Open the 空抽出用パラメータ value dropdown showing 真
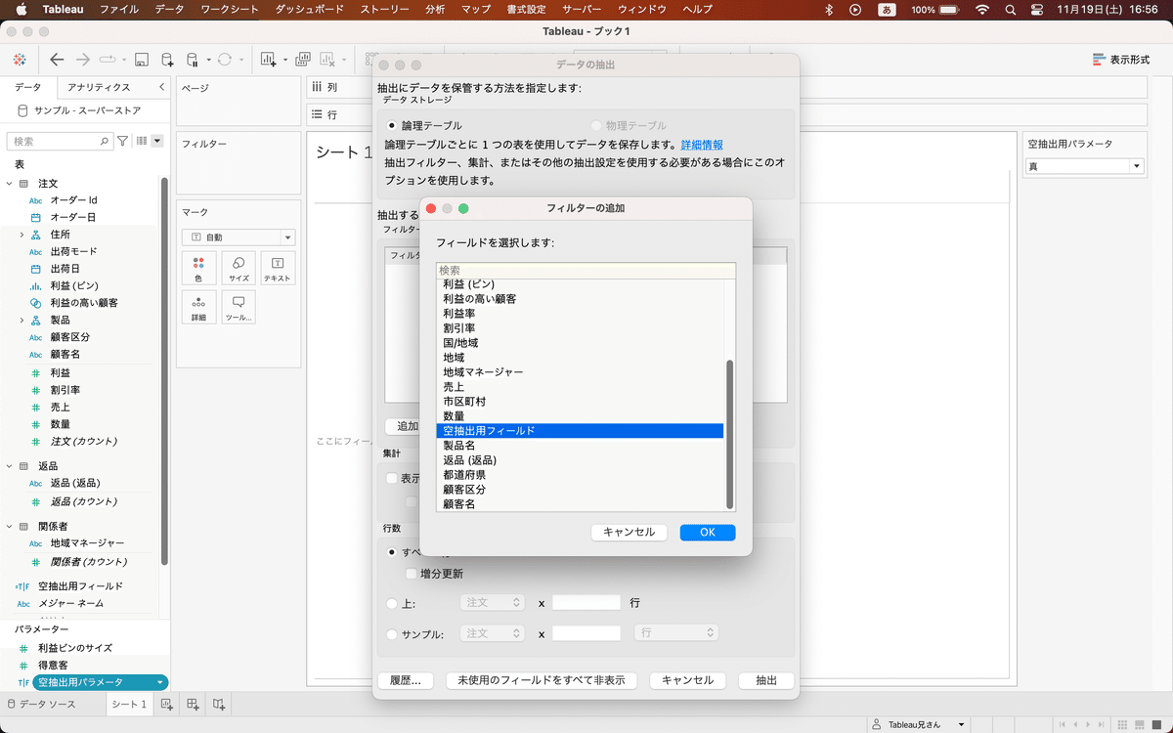1173x733 pixels. [x=1084, y=166]
